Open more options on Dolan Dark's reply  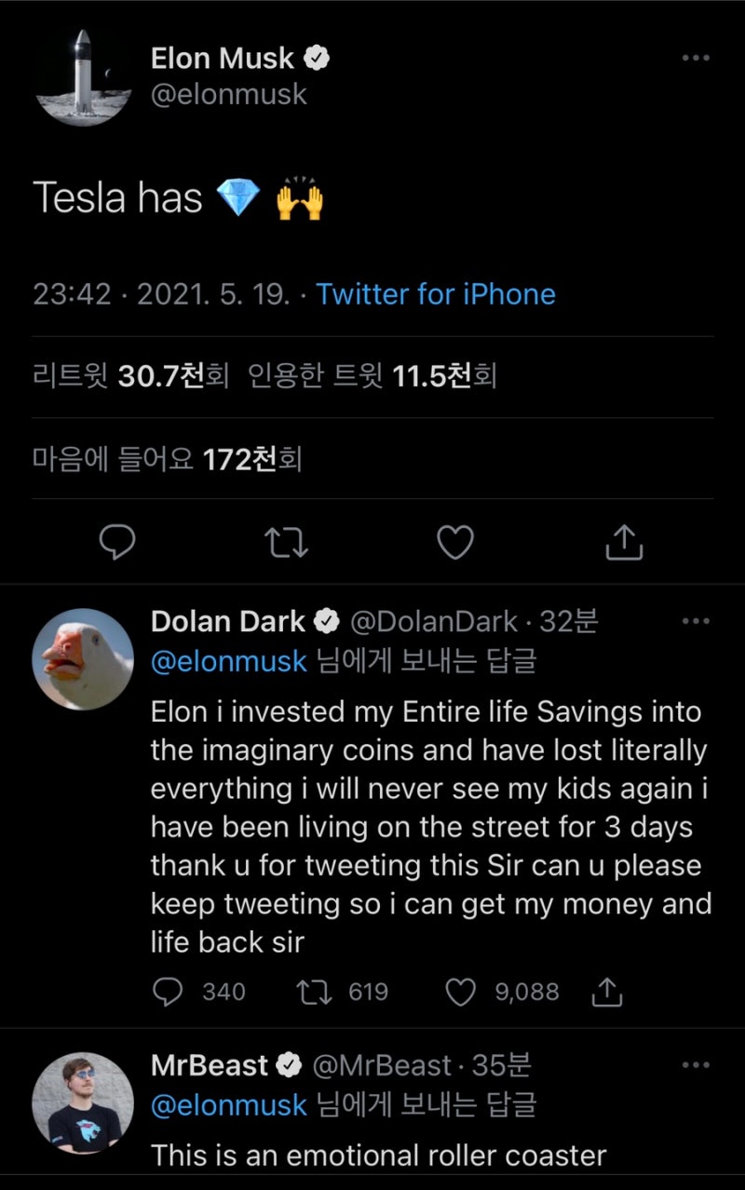[x=696, y=621]
